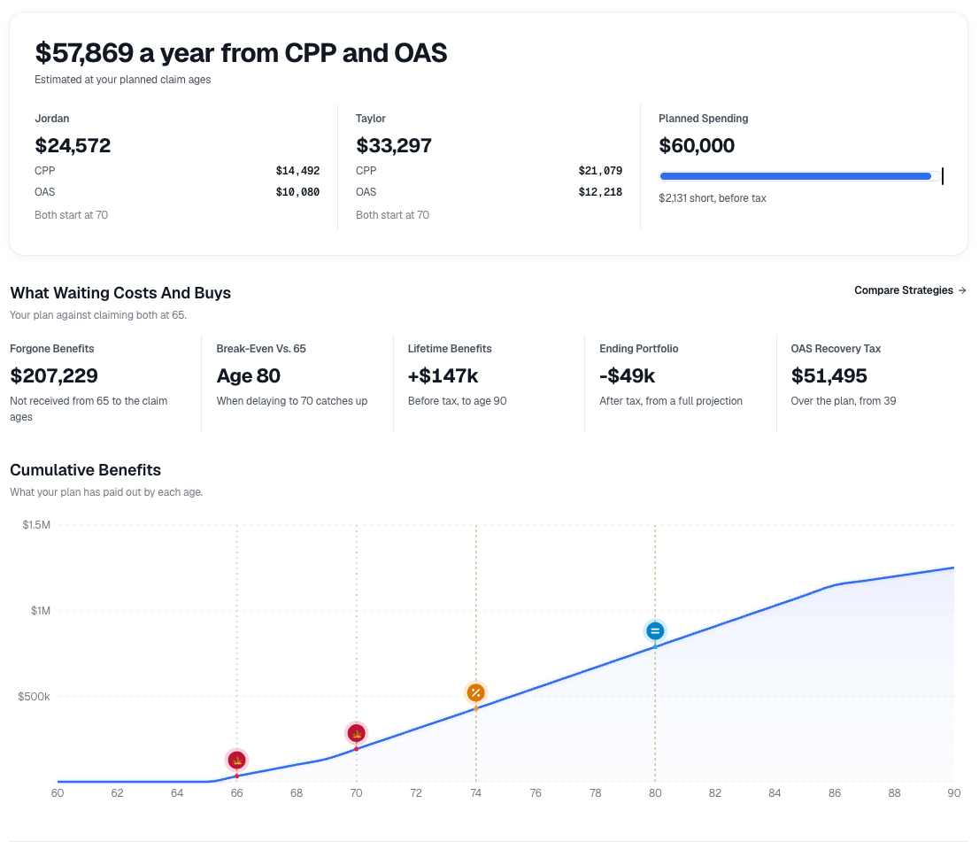Click 'Not received from 65 to the claim ages'

[x=89, y=408]
